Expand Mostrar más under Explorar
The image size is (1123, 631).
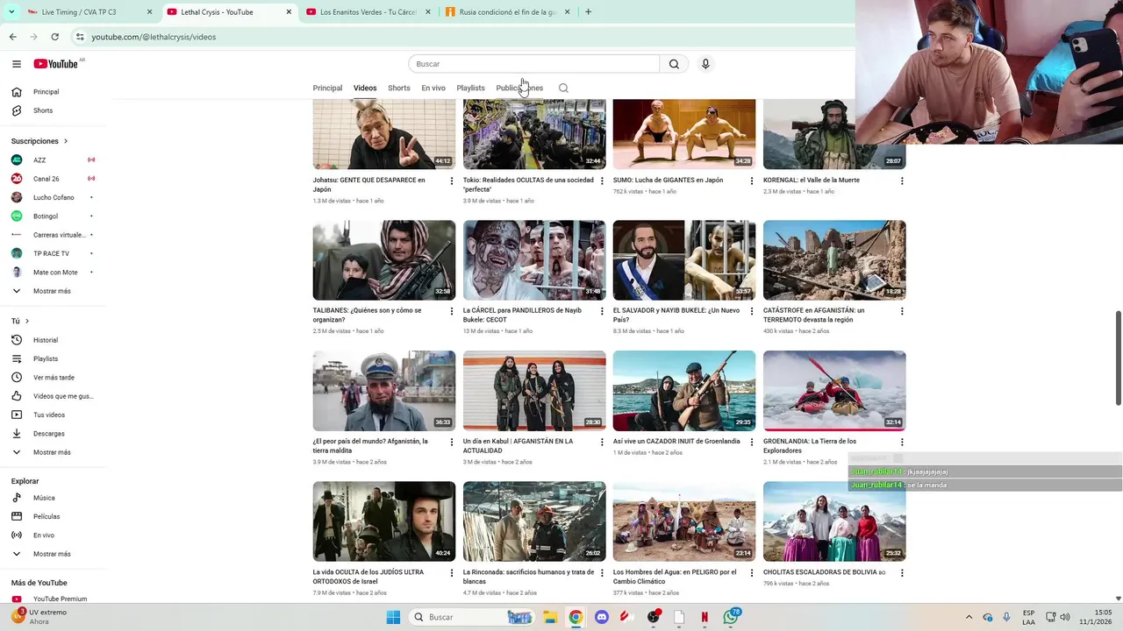pyautogui.click(x=53, y=554)
